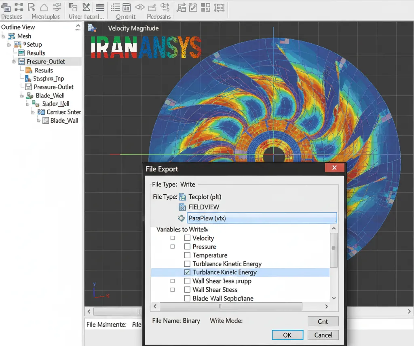Click the overlapping squares toolbar icon
The image size is (414, 346).
[73, 7]
